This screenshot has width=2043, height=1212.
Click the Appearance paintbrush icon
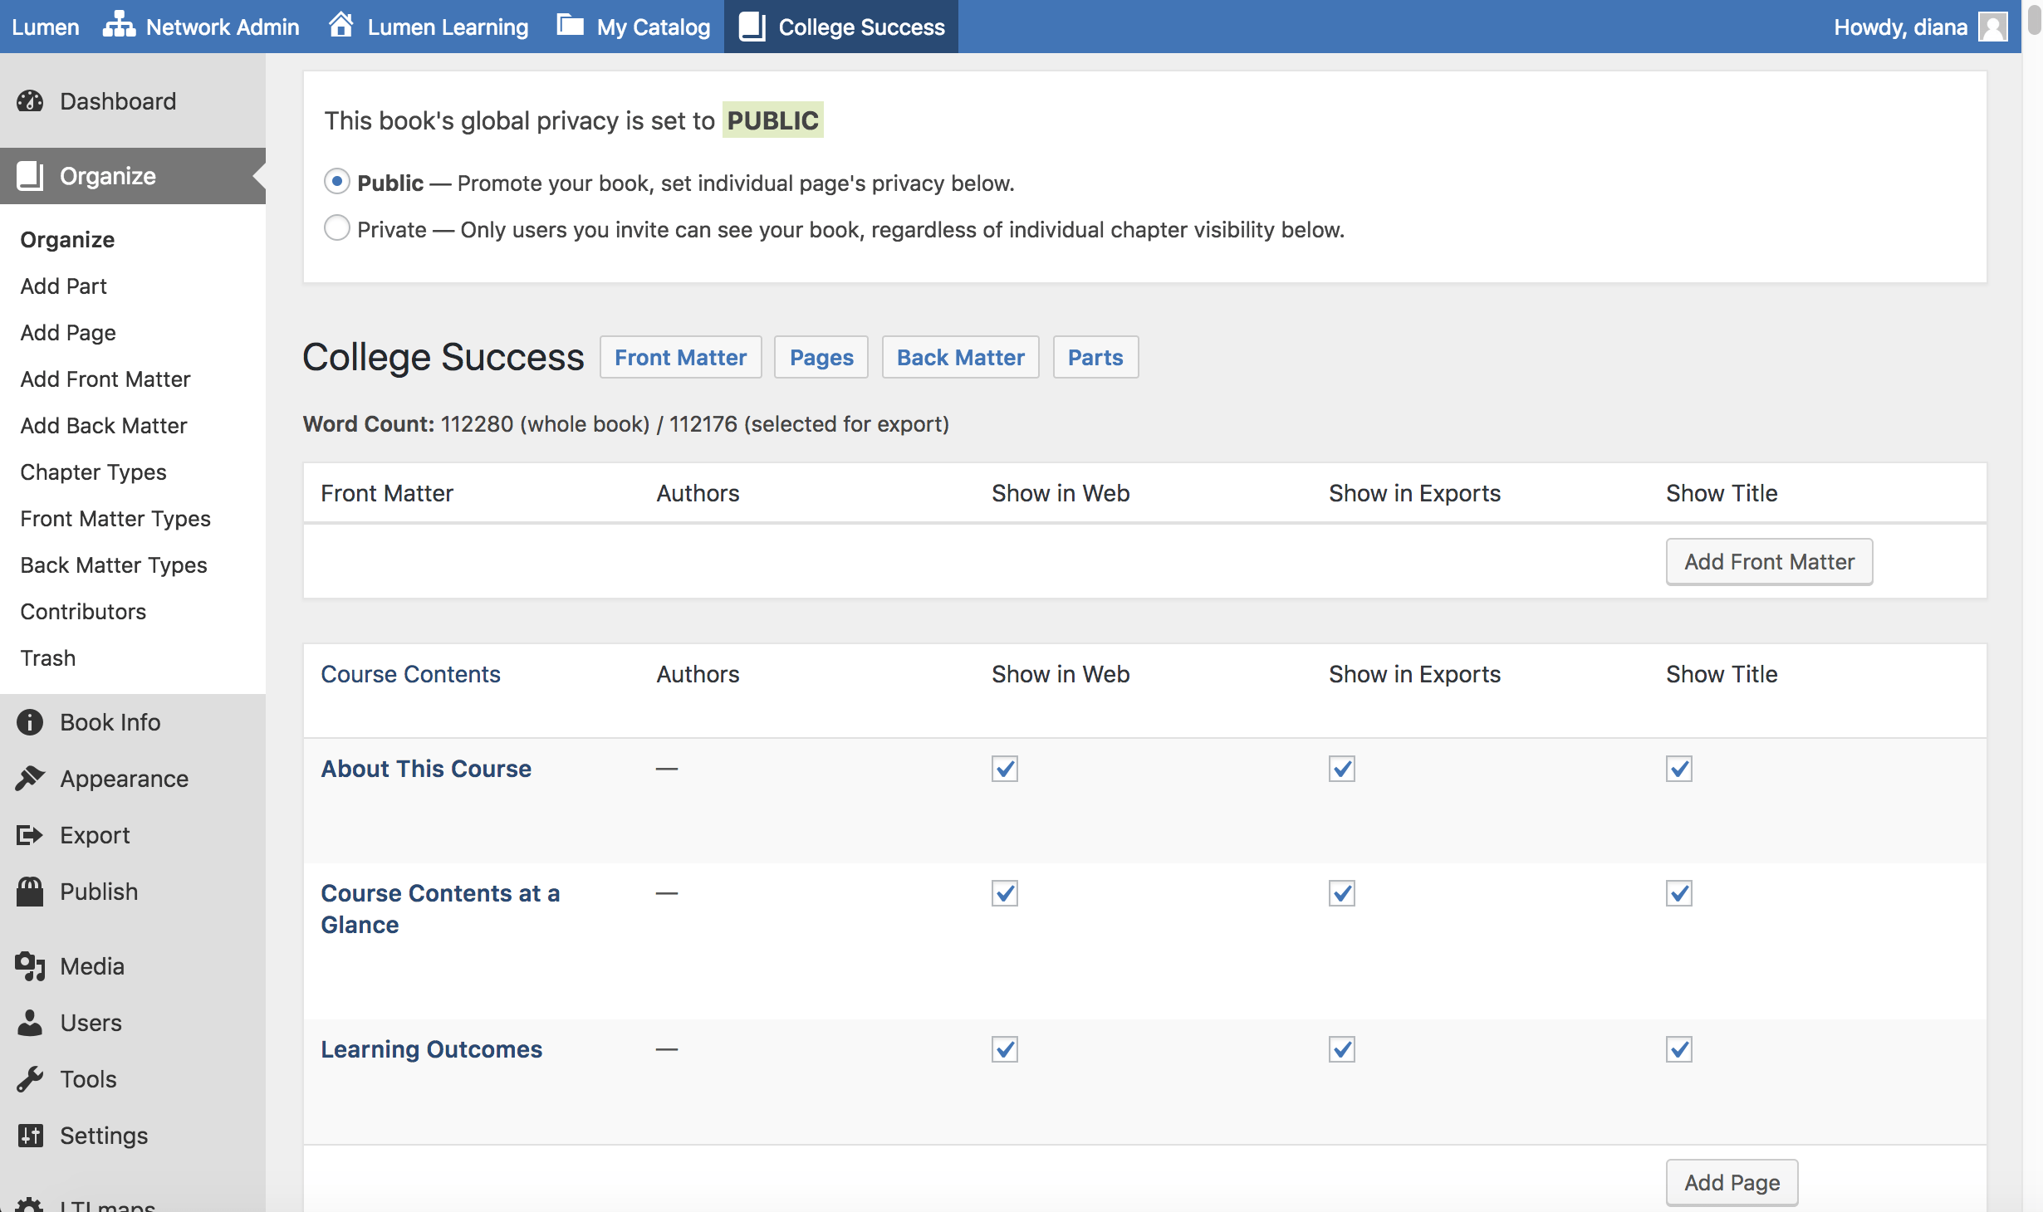(30, 779)
